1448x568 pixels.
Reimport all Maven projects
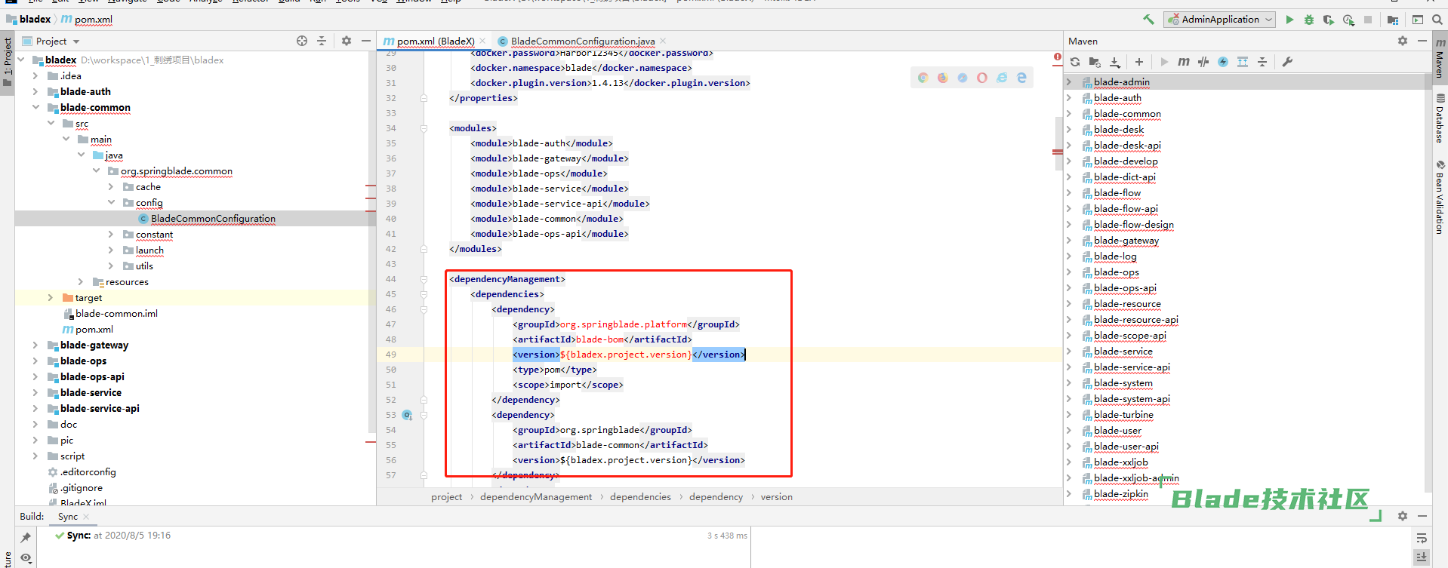pos(1075,62)
